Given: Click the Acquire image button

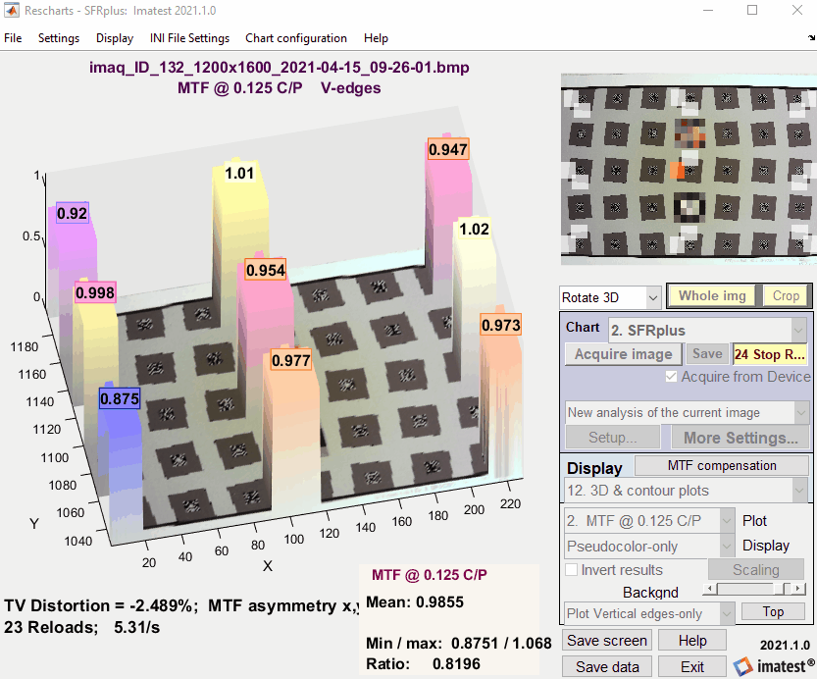Looking at the screenshot, I should (623, 354).
